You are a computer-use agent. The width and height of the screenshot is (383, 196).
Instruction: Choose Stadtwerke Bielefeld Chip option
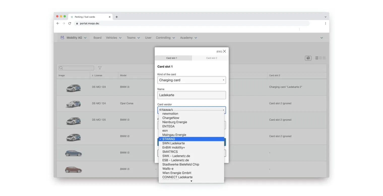click(191, 164)
